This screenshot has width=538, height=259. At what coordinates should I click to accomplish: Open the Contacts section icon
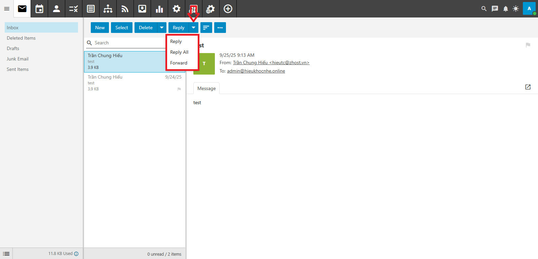pos(56,9)
